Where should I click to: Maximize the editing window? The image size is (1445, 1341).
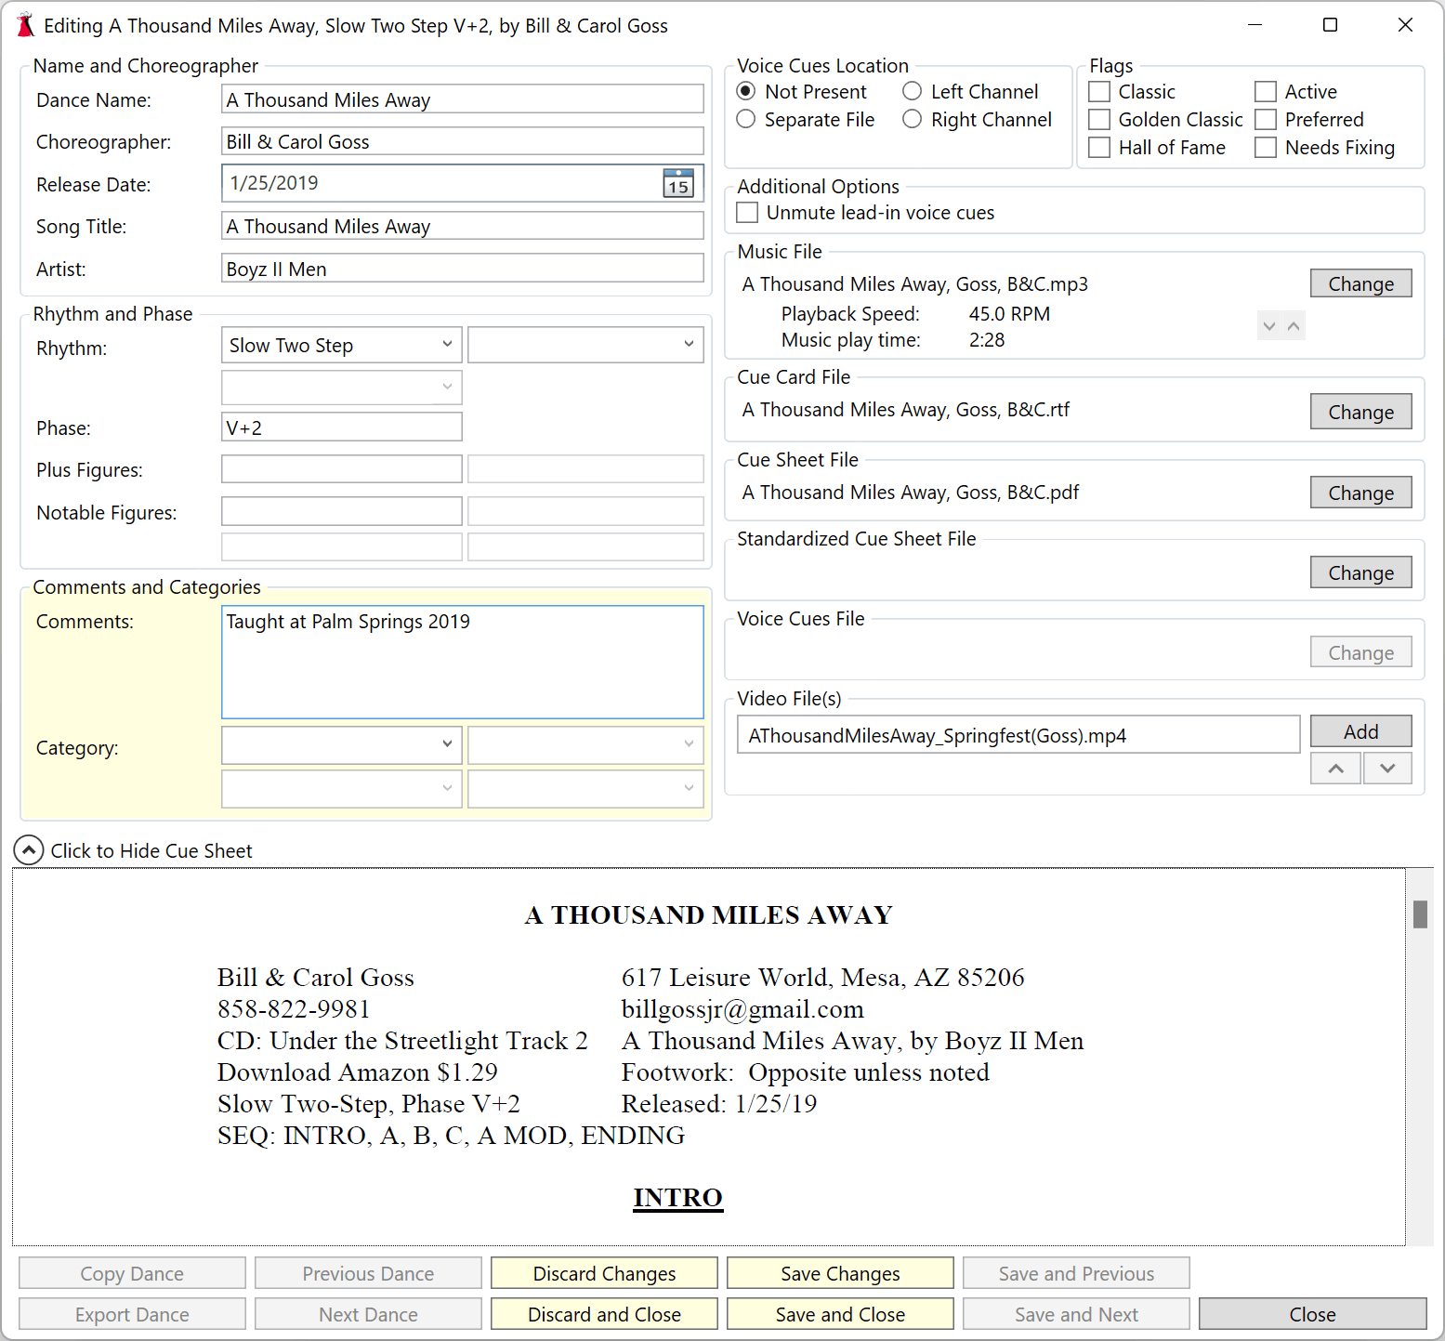click(x=1330, y=25)
